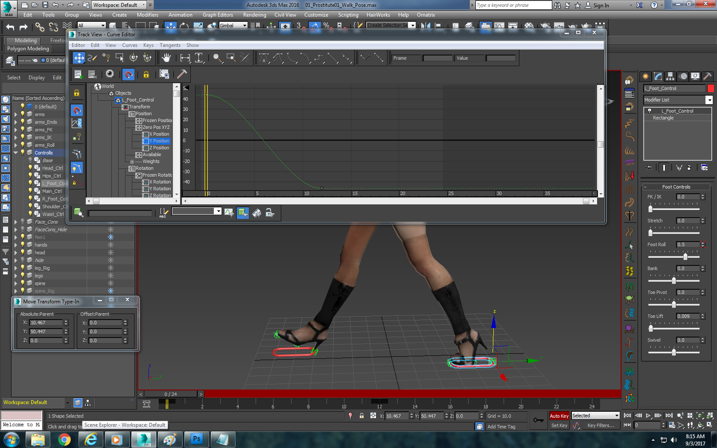Open the Tangents menu in Track View
The image size is (717, 448).
[x=170, y=45]
